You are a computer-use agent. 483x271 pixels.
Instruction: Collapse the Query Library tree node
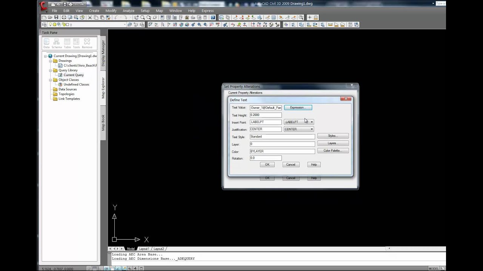[x=50, y=70]
